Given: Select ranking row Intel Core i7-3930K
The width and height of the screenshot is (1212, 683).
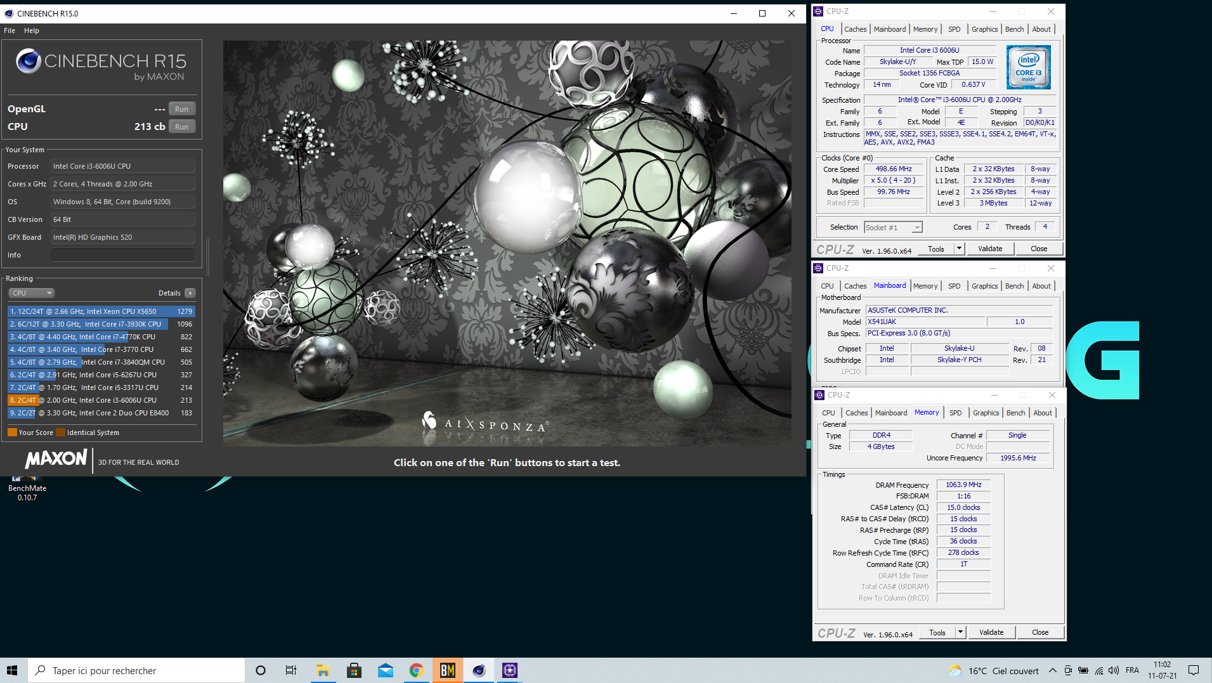Looking at the screenshot, I should [x=101, y=324].
